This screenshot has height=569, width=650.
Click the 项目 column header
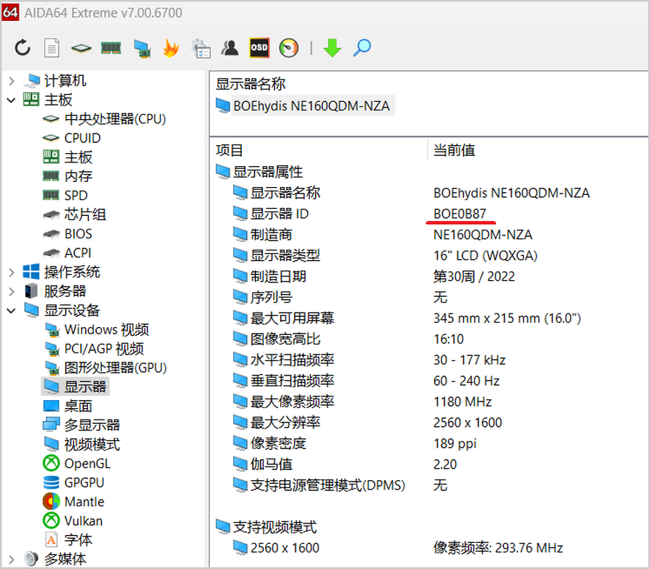coord(229,150)
